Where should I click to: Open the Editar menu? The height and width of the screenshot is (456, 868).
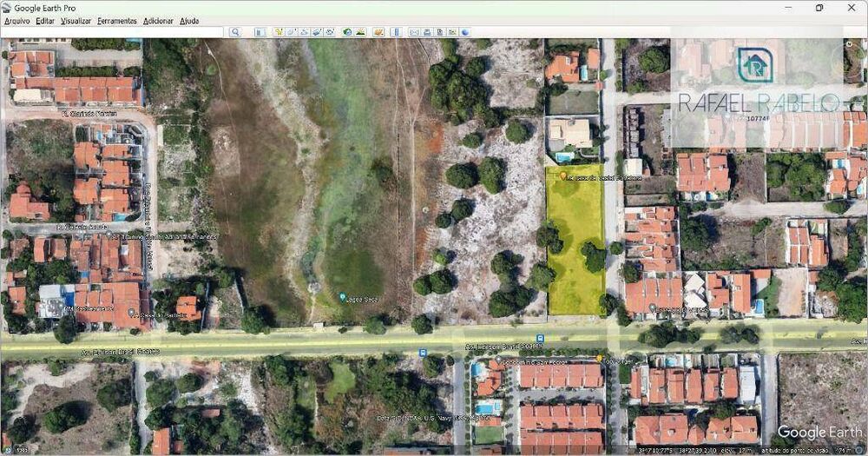point(45,21)
